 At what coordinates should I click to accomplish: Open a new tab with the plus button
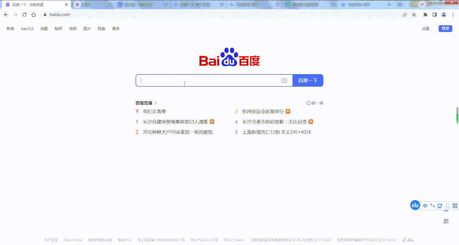pyautogui.click(x=77, y=4)
